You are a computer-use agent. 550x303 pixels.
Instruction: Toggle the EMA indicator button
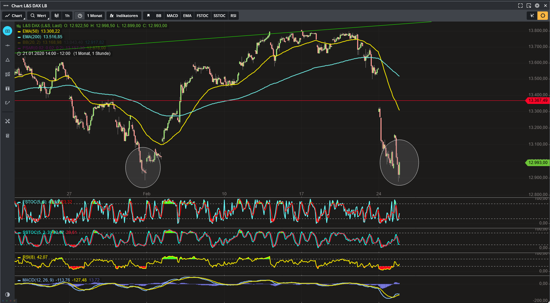(187, 16)
